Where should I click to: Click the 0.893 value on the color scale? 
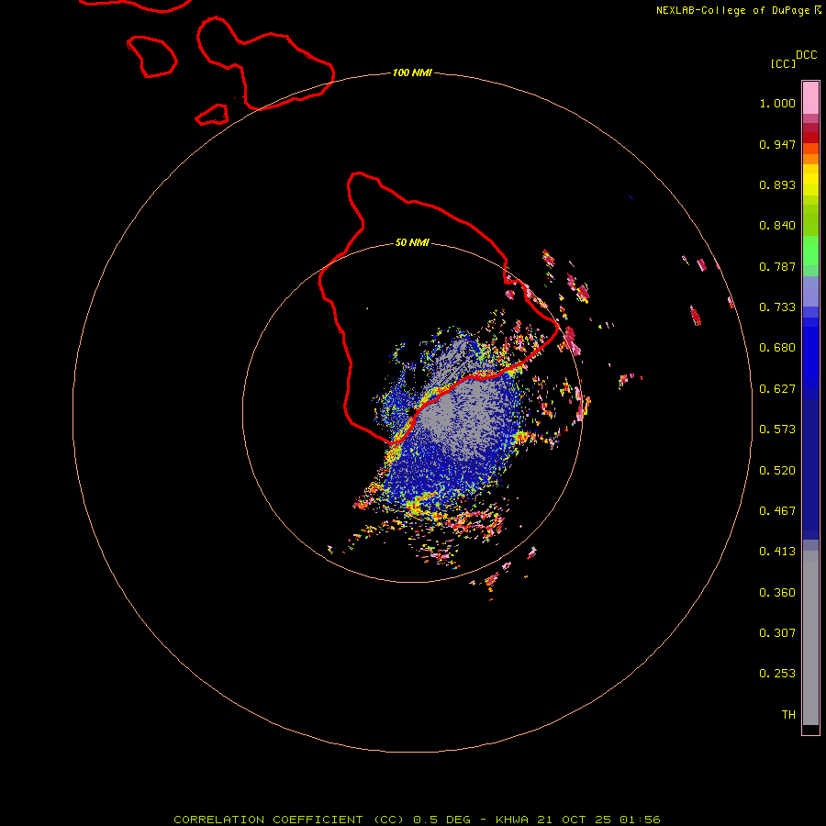coord(777,184)
